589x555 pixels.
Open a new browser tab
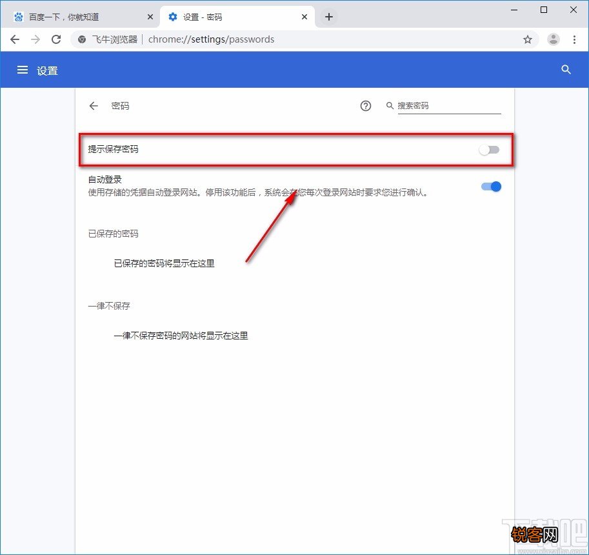pyautogui.click(x=328, y=17)
